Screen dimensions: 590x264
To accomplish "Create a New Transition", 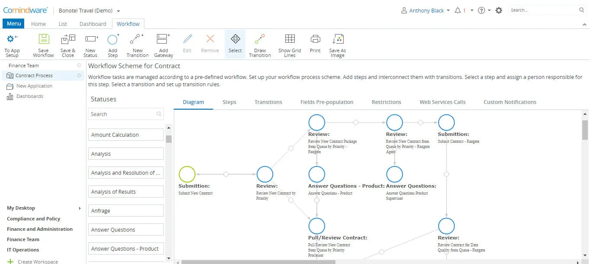I will (x=137, y=46).
